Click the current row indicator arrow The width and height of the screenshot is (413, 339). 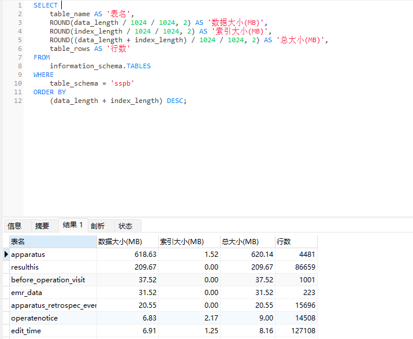(x=6, y=255)
